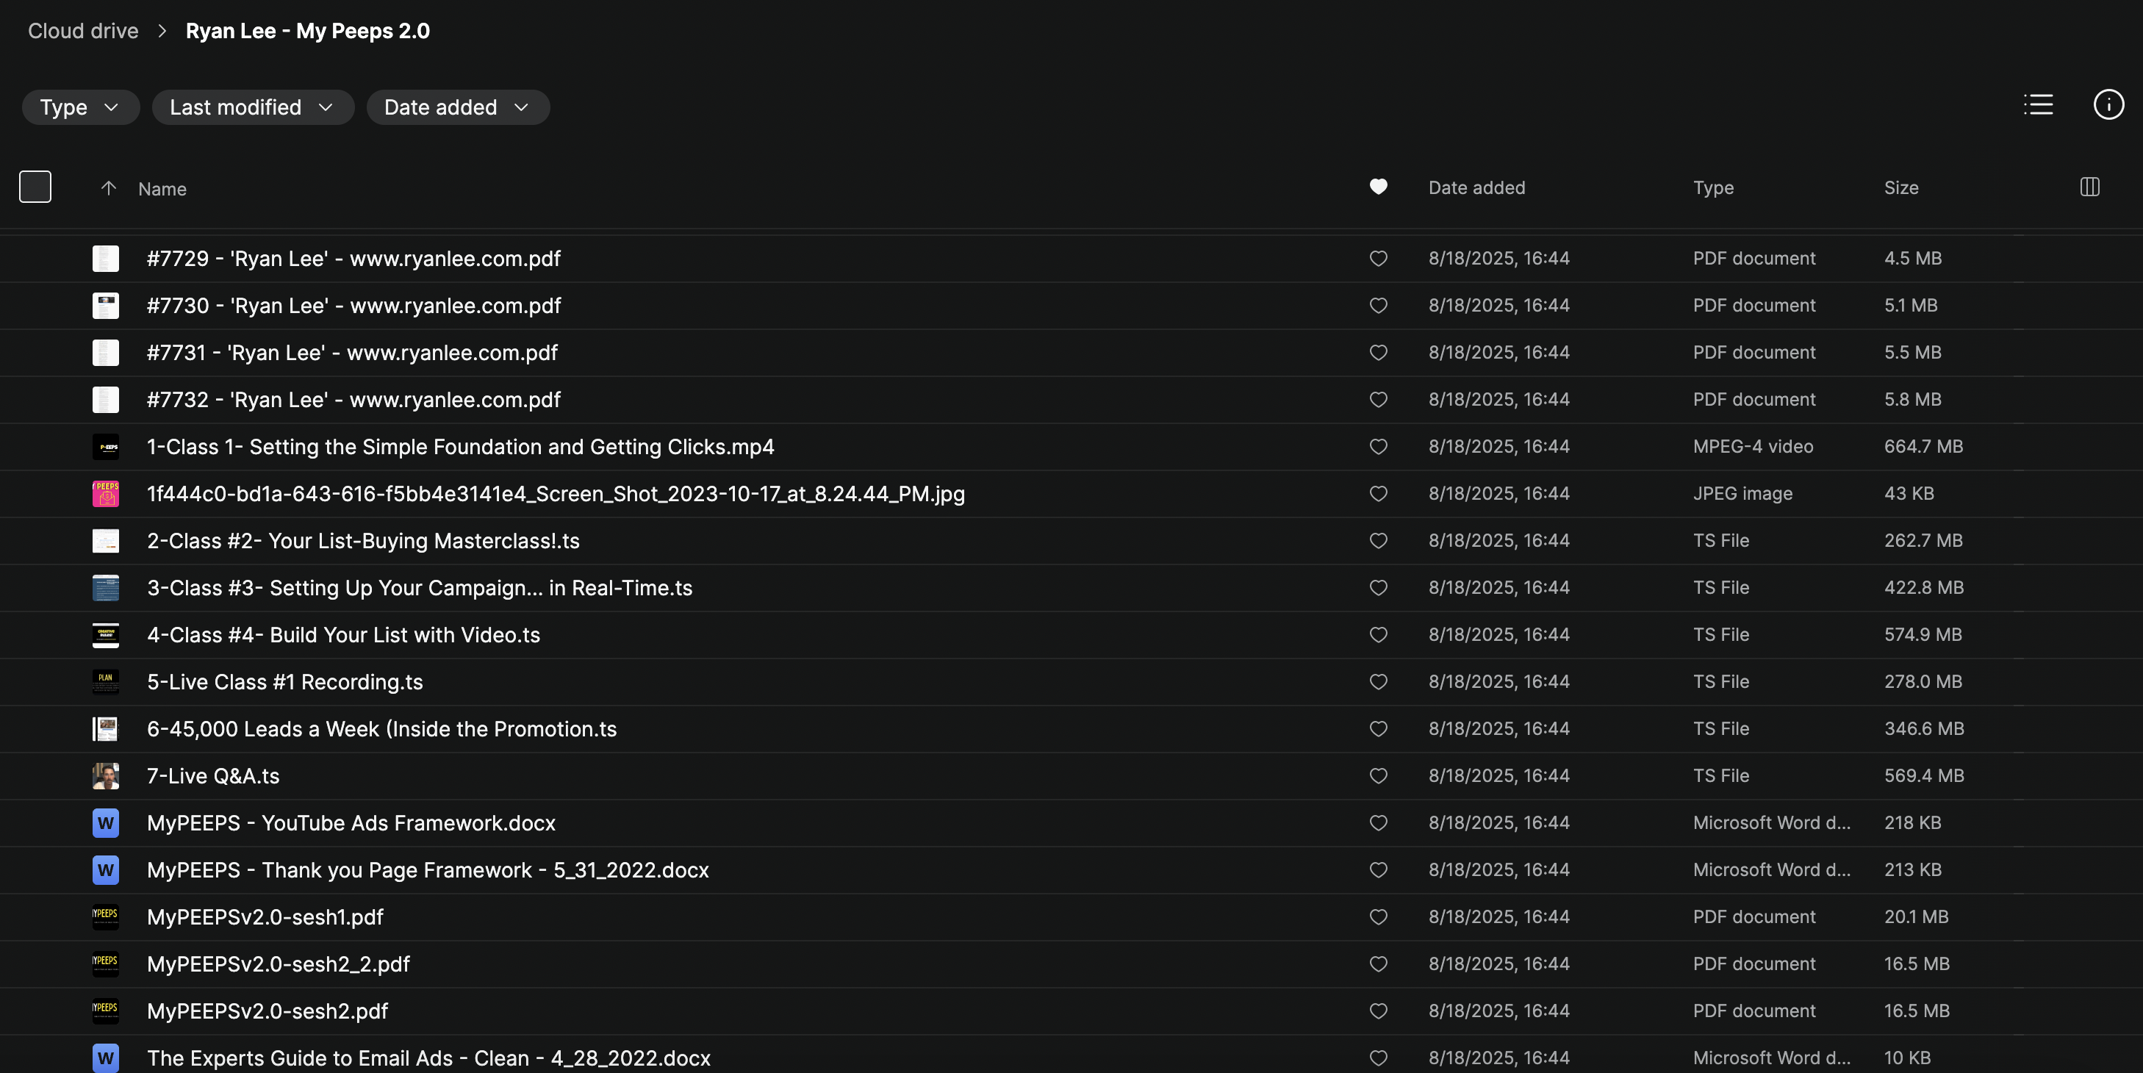
Task: Expand the Type filter dropdown
Action: (80, 107)
